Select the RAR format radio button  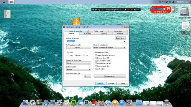[68, 55]
